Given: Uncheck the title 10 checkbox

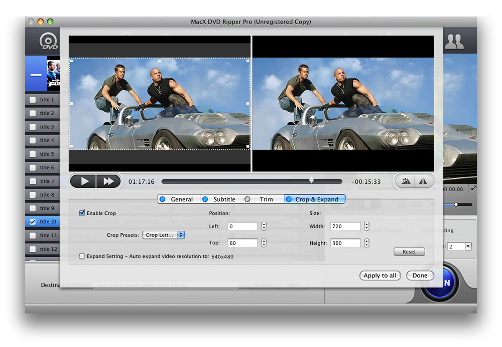Looking at the screenshot, I should click(x=33, y=221).
